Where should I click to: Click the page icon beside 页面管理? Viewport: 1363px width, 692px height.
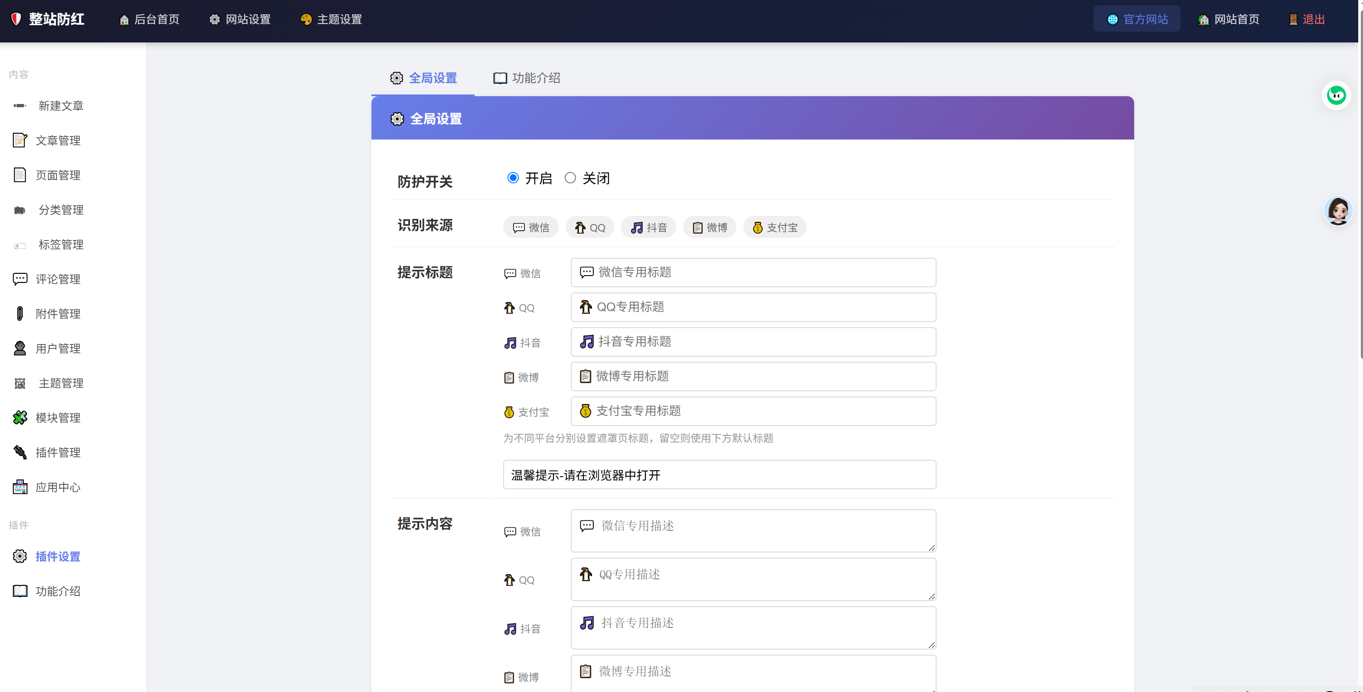(20, 175)
